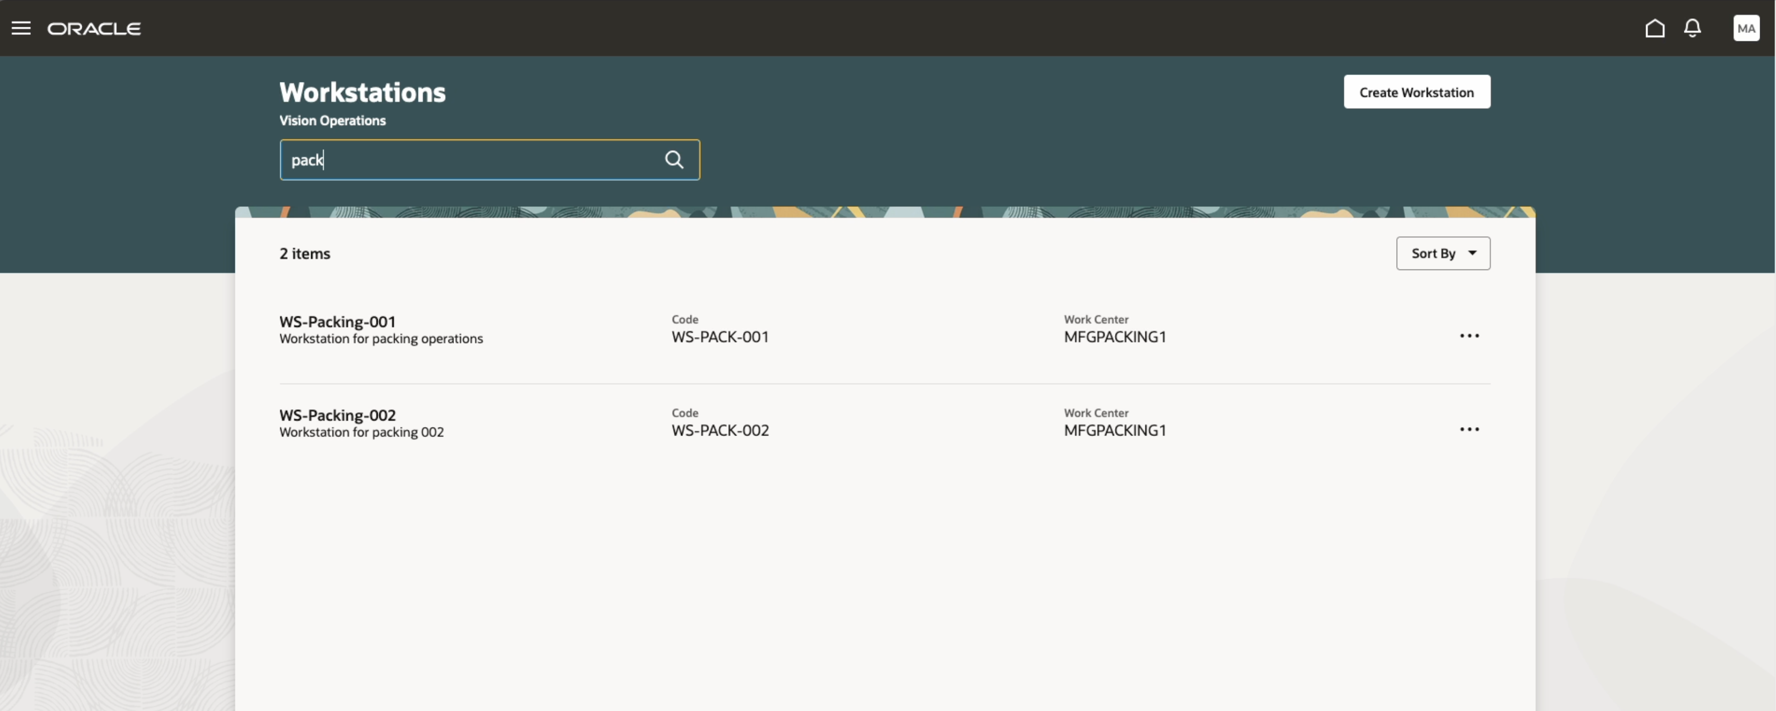The image size is (1776, 711).
Task: Go to the Home page icon
Action: (1655, 28)
